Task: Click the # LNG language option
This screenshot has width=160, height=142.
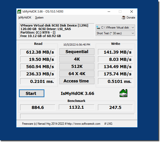Action: point(108,124)
